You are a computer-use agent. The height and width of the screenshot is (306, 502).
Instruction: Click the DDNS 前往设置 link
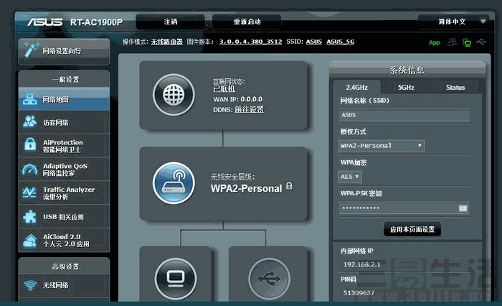click(x=250, y=109)
